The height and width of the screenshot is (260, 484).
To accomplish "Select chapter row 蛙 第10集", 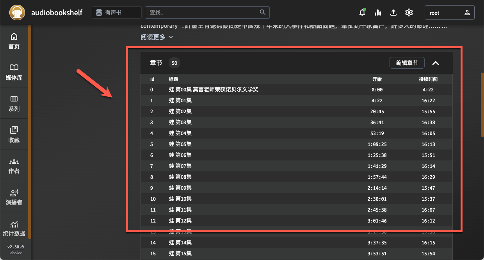I will pos(297,199).
